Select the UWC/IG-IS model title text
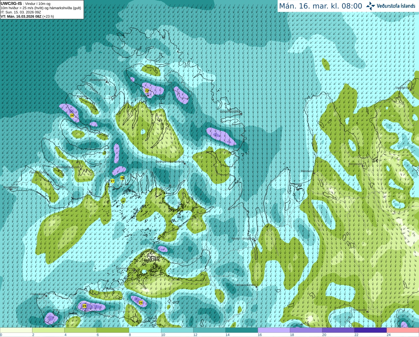The height and width of the screenshot is (337, 419). coord(11,4)
